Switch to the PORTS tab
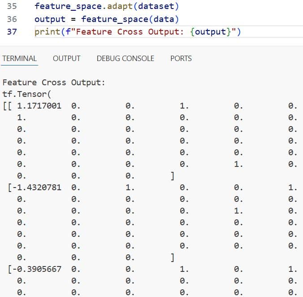The width and height of the screenshot is (303, 297). [x=181, y=58]
